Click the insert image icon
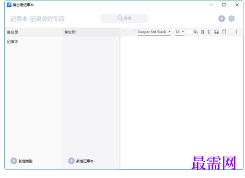This screenshot has height=178, width=245. pyautogui.click(x=217, y=32)
